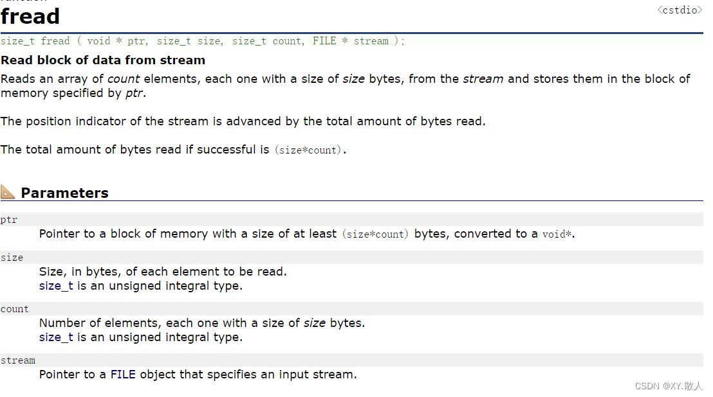Click the Parameters ruler icon
The height and width of the screenshot is (397, 713).
(8, 192)
